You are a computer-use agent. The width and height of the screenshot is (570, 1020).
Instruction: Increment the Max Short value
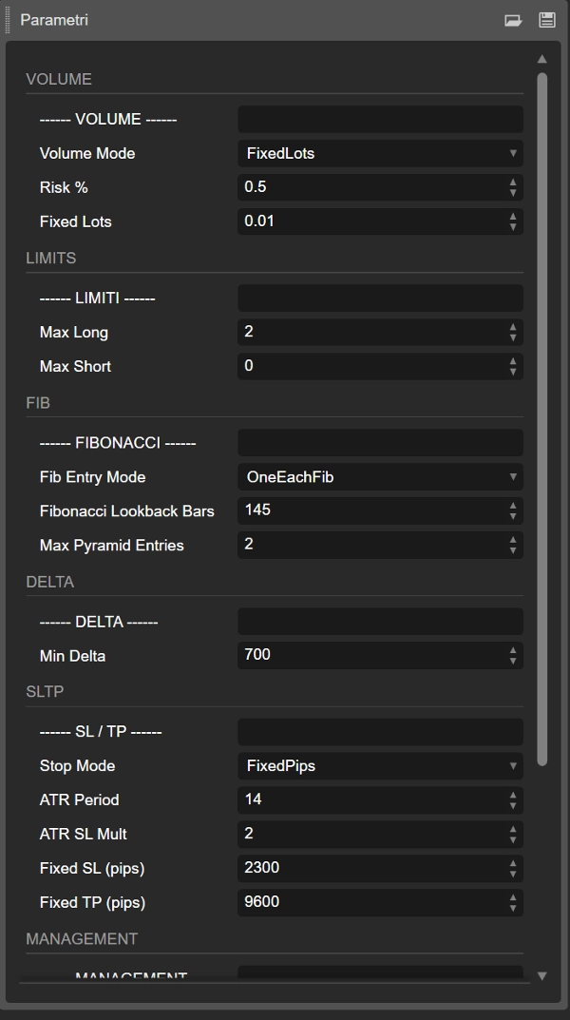[x=513, y=362]
